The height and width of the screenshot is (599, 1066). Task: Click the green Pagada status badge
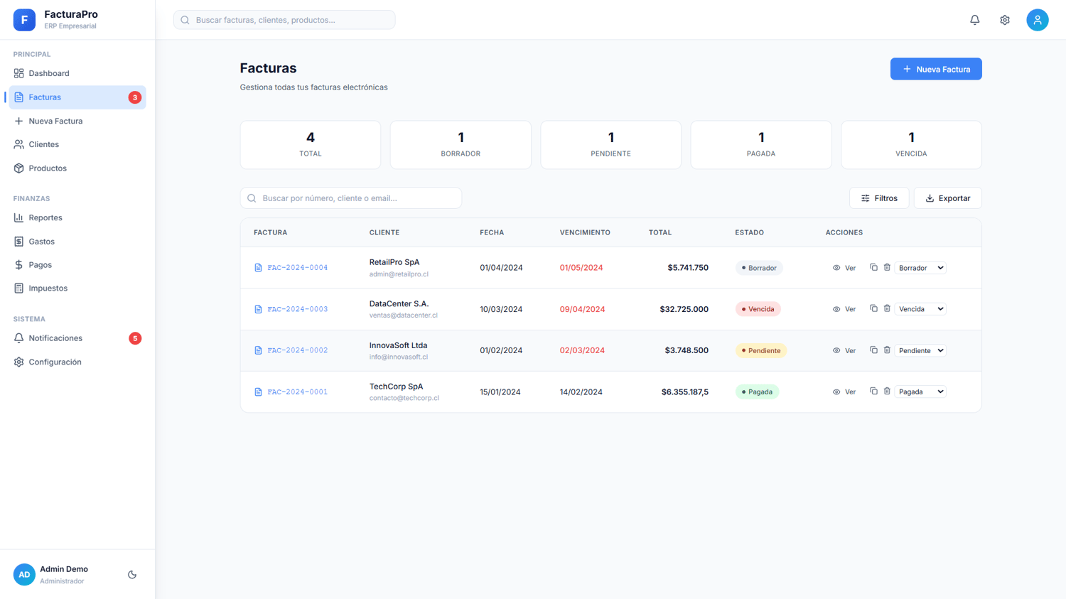click(x=757, y=392)
